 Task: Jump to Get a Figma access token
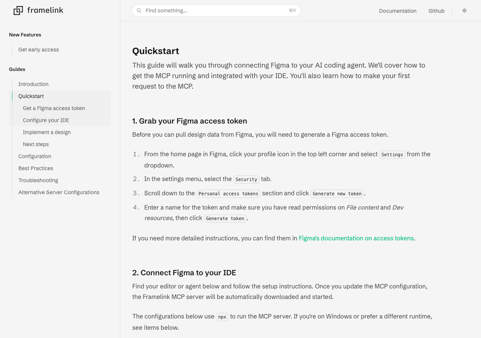54,108
